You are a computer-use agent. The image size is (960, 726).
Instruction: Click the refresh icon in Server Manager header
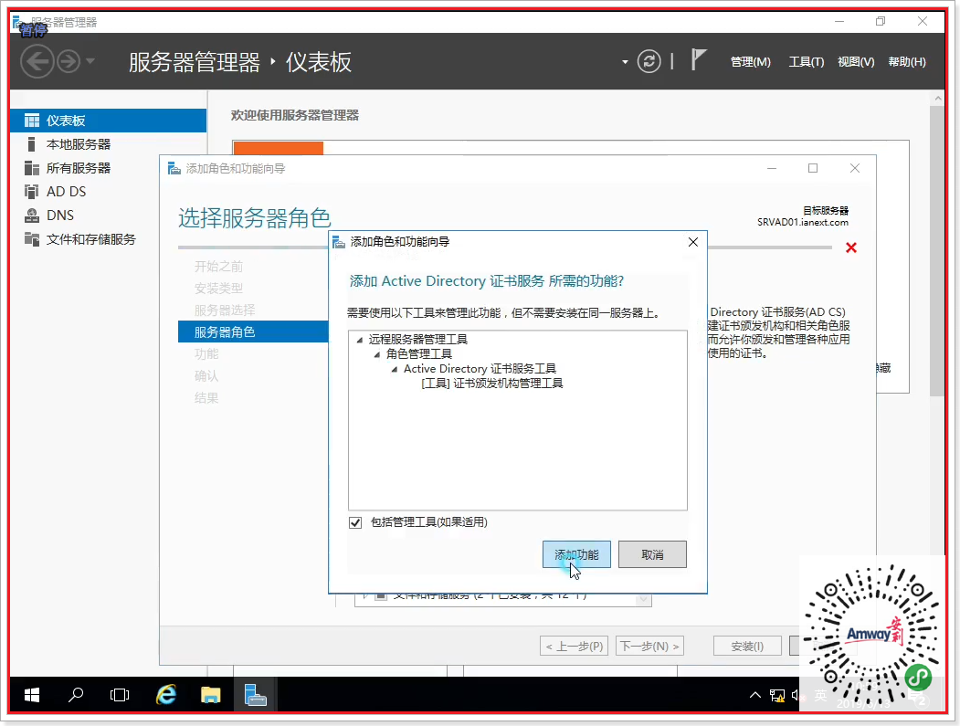pos(649,61)
